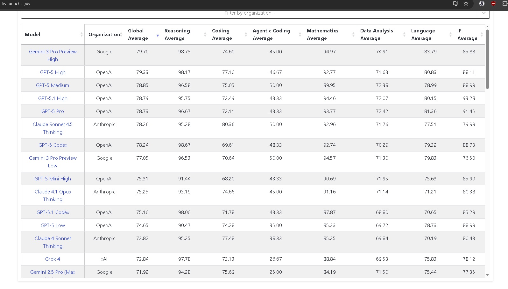Select the 68.80 Data Analysis value
508x289 pixels.
click(x=382, y=212)
